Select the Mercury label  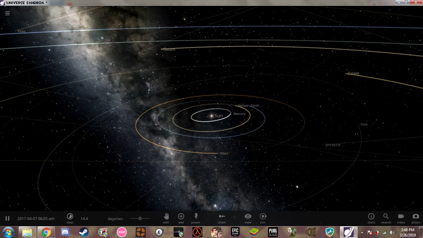click(240, 114)
